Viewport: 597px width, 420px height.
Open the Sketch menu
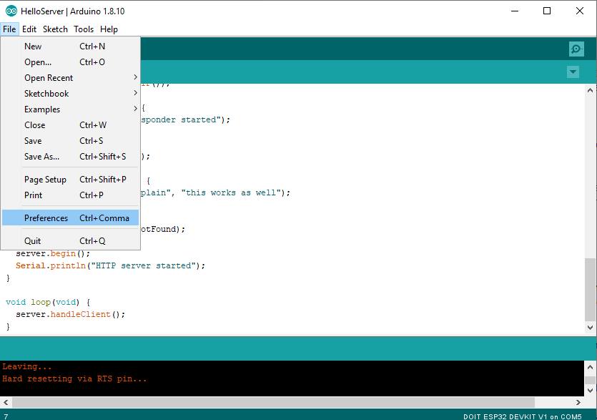pos(55,29)
